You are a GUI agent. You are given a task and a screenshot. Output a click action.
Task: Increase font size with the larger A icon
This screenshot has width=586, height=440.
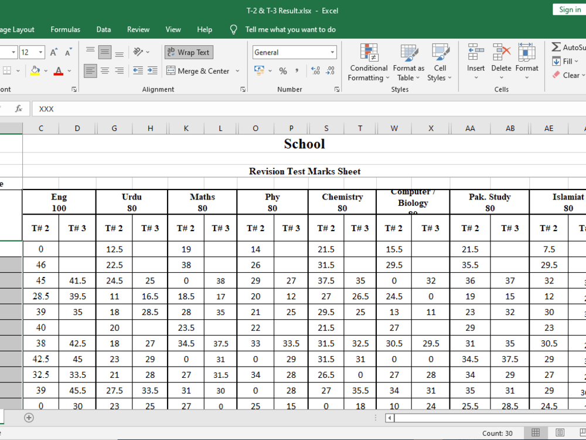tap(54, 52)
